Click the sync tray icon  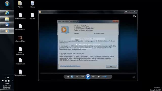pos(6,81)
